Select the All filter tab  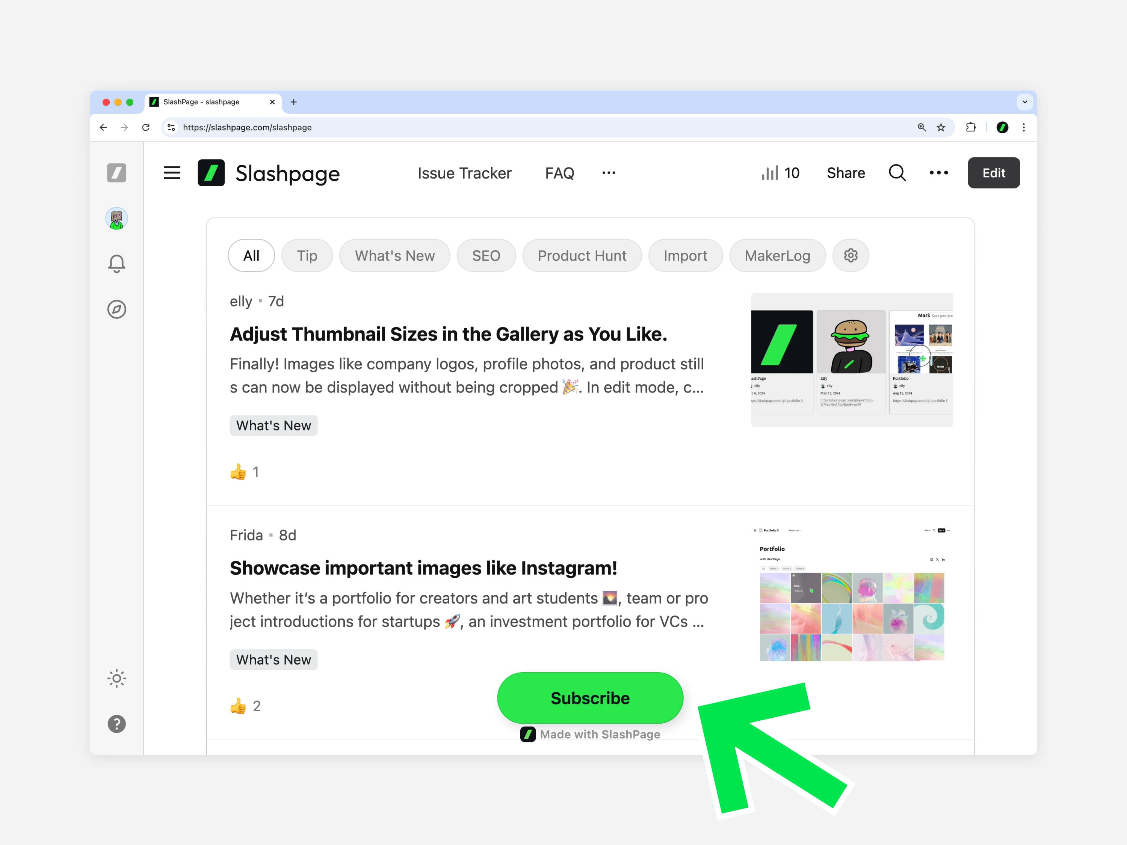pos(251,255)
